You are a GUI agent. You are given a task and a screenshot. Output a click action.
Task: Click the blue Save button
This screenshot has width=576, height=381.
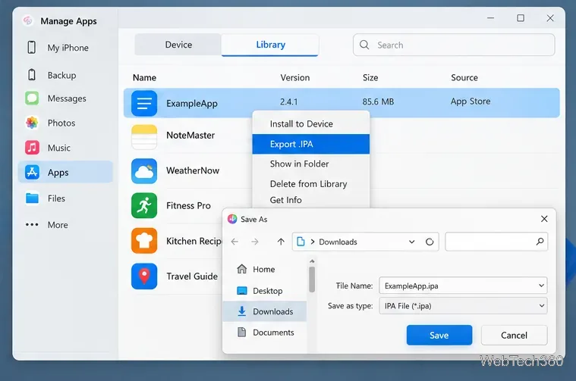[439, 335]
